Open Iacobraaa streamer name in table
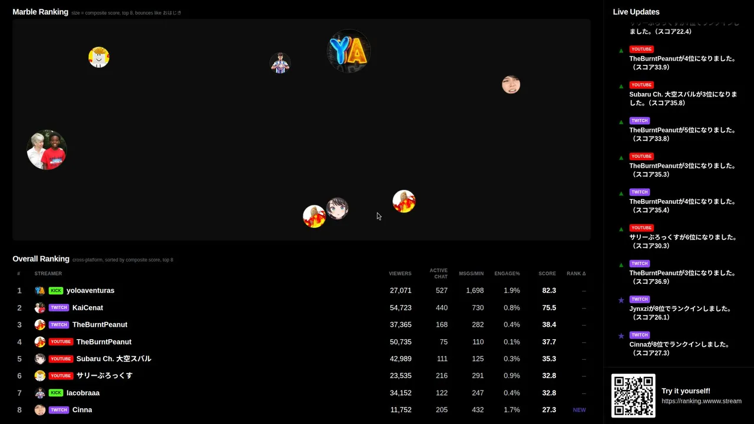This screenshot has width=754, height=424. click(83, 393)
